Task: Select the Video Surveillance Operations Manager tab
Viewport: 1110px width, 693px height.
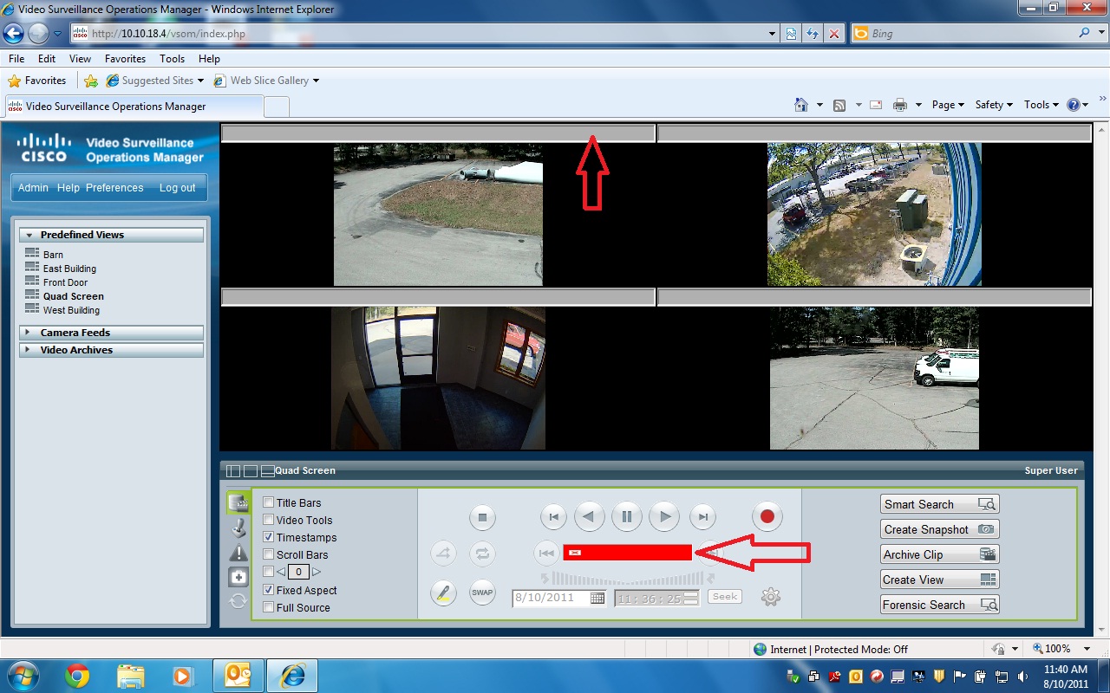Action: tap(133, 107)
